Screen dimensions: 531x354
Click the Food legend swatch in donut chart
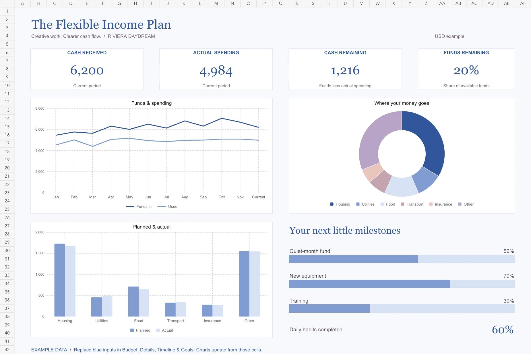382,204
